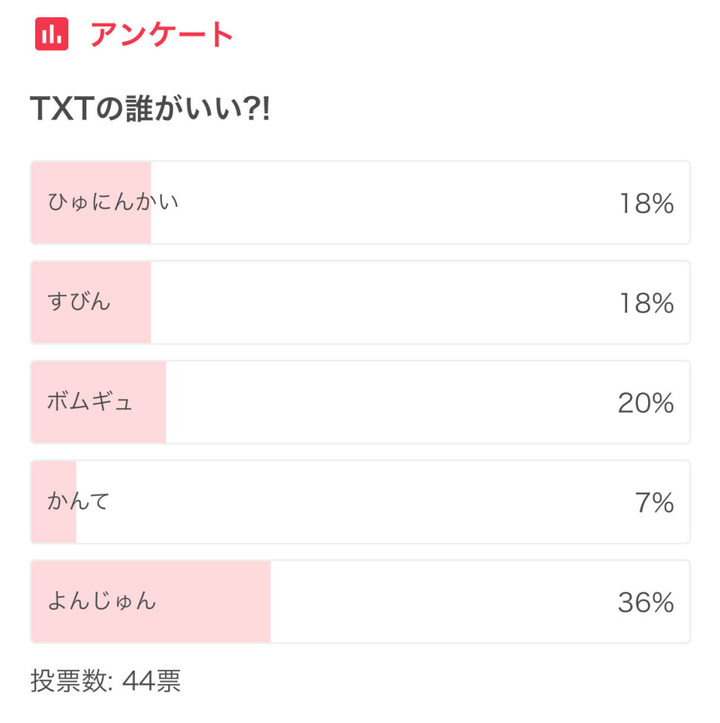Click すびん's 18% result label
Image resolution: width=720 pixels, height=723 pixels.
(x=646, y=303)
